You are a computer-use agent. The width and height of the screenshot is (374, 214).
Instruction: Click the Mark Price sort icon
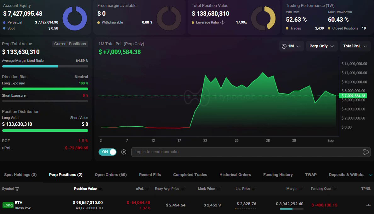218,189
